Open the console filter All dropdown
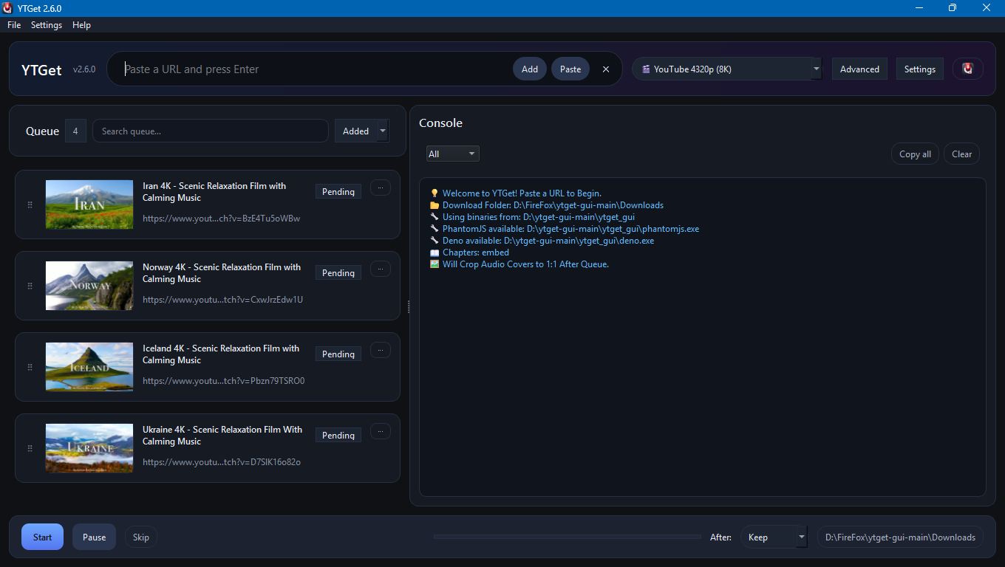 [452, 154]
